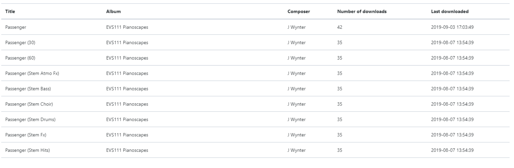The width and height of the screenshot is (514, 168).
Task: Sort by the Last downloaded header
Action: (450, 12)
